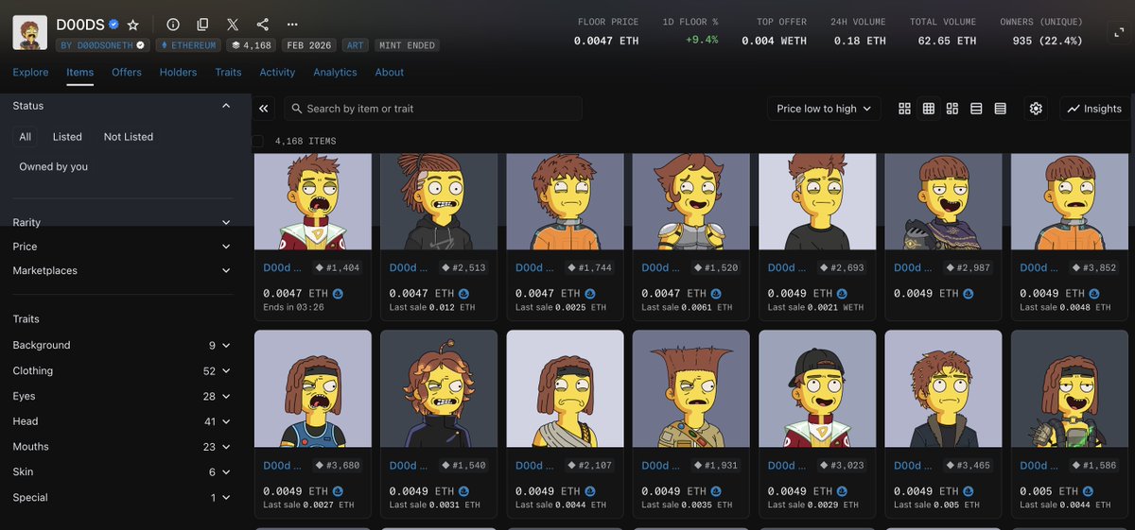Click the search by item or trait field
Image resolution: width=1135 pixels, height=530 pixels.
(433, 109)
